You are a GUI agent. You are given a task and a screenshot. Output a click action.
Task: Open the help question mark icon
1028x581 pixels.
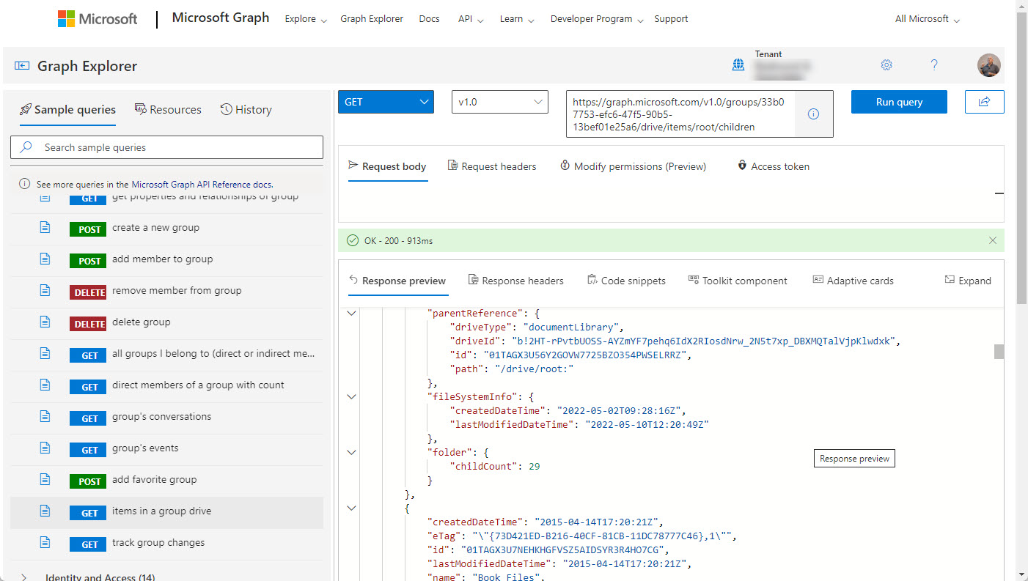pos(934,65)
